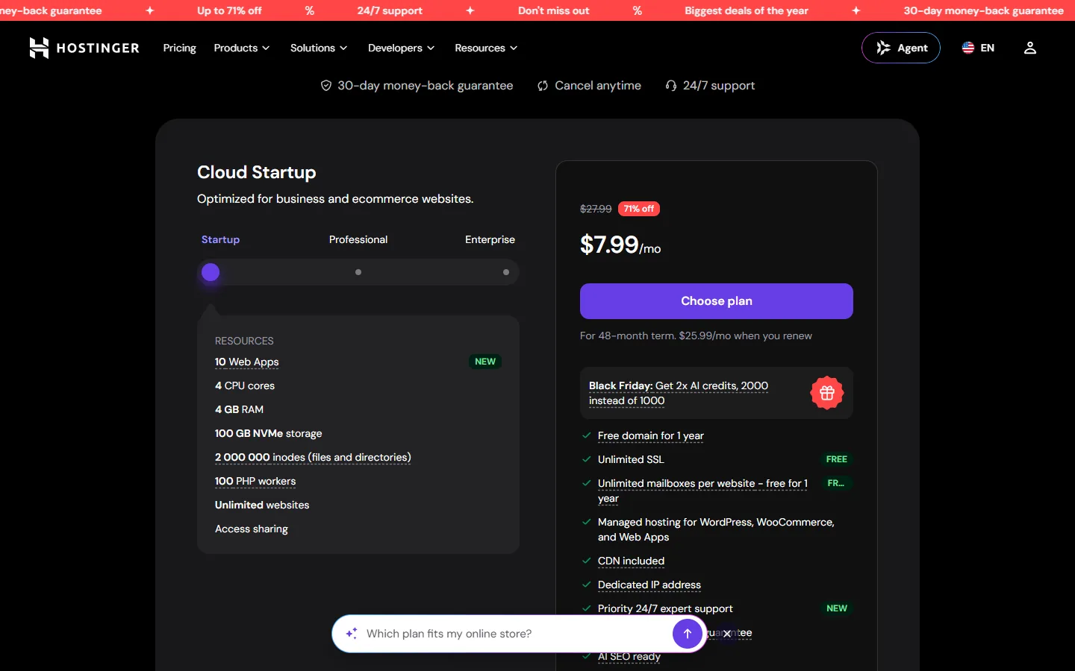This screenshot has height=671, width=1075.
Task: Focus the 'Which plan fits my online store?' field
Action: [515, 634]
